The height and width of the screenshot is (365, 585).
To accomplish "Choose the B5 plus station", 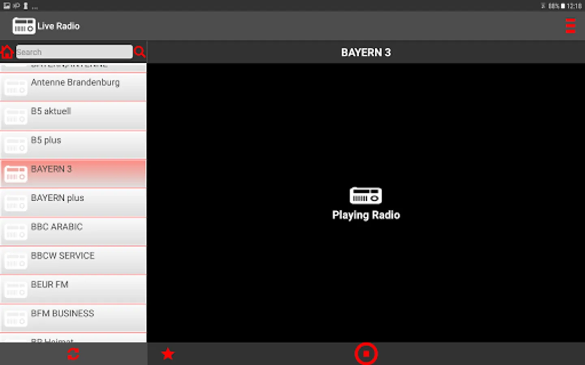I will (x=73, y=145).
